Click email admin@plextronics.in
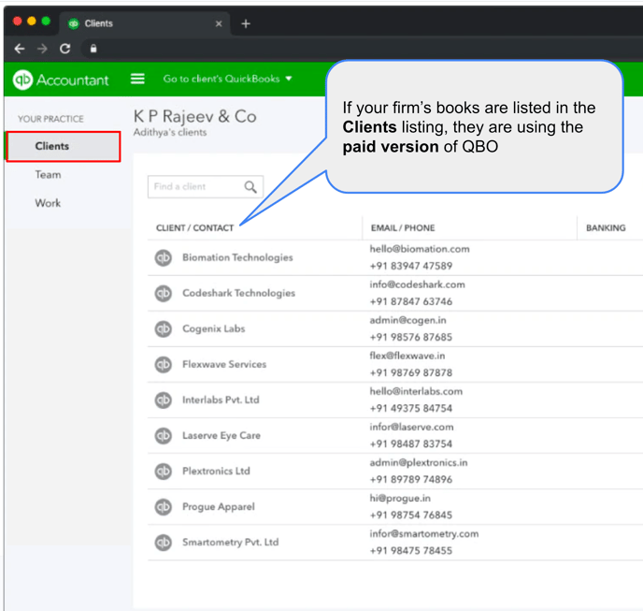 coord(419,463)
